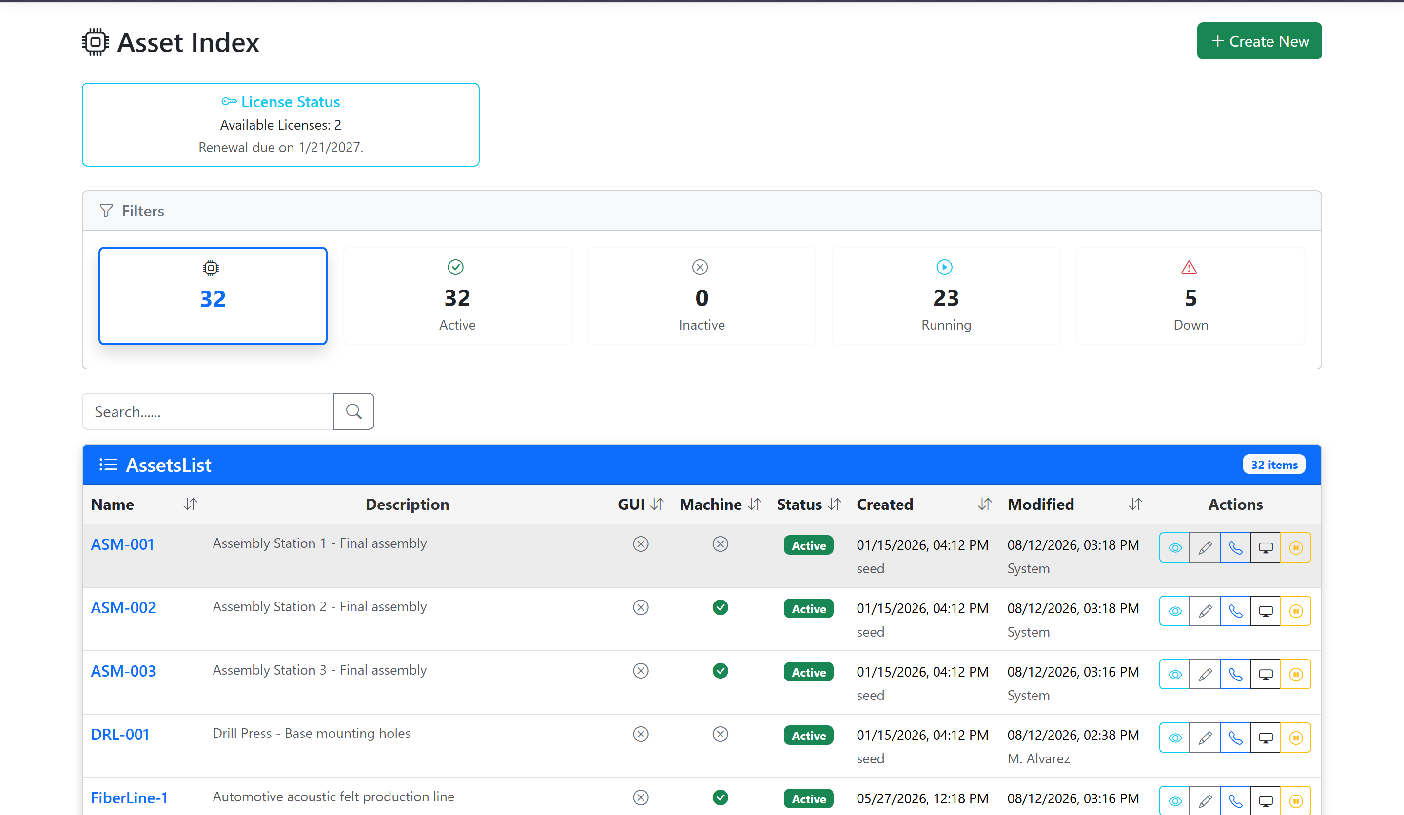Edit ASM-002 with the pencil icon

[1205, 611]
